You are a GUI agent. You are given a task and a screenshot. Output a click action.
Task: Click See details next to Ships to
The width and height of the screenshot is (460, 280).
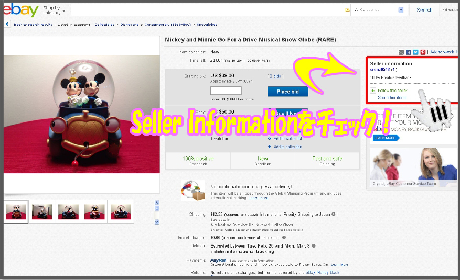(294, 230)
